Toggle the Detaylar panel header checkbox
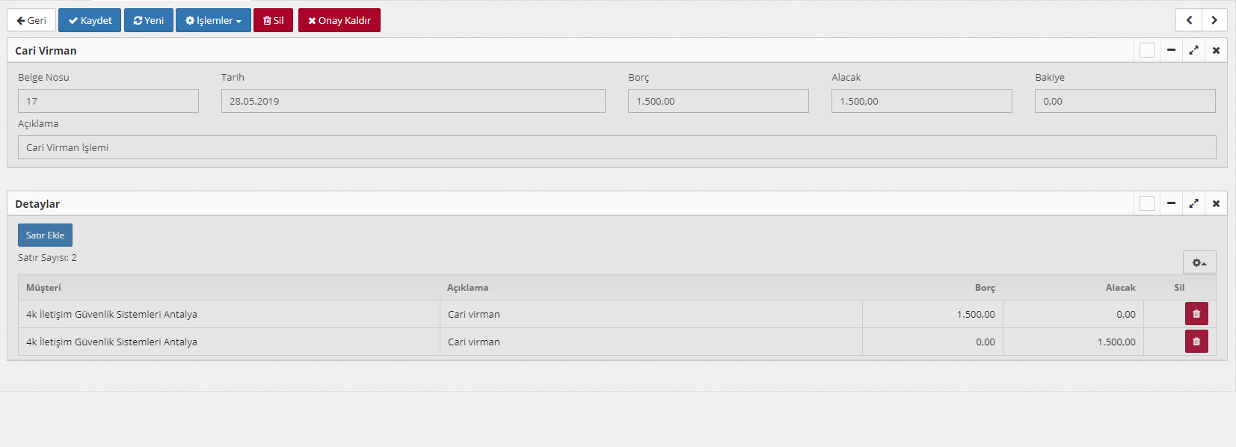The width and height of the screenshot is (1236, 447). point(1147,203)
